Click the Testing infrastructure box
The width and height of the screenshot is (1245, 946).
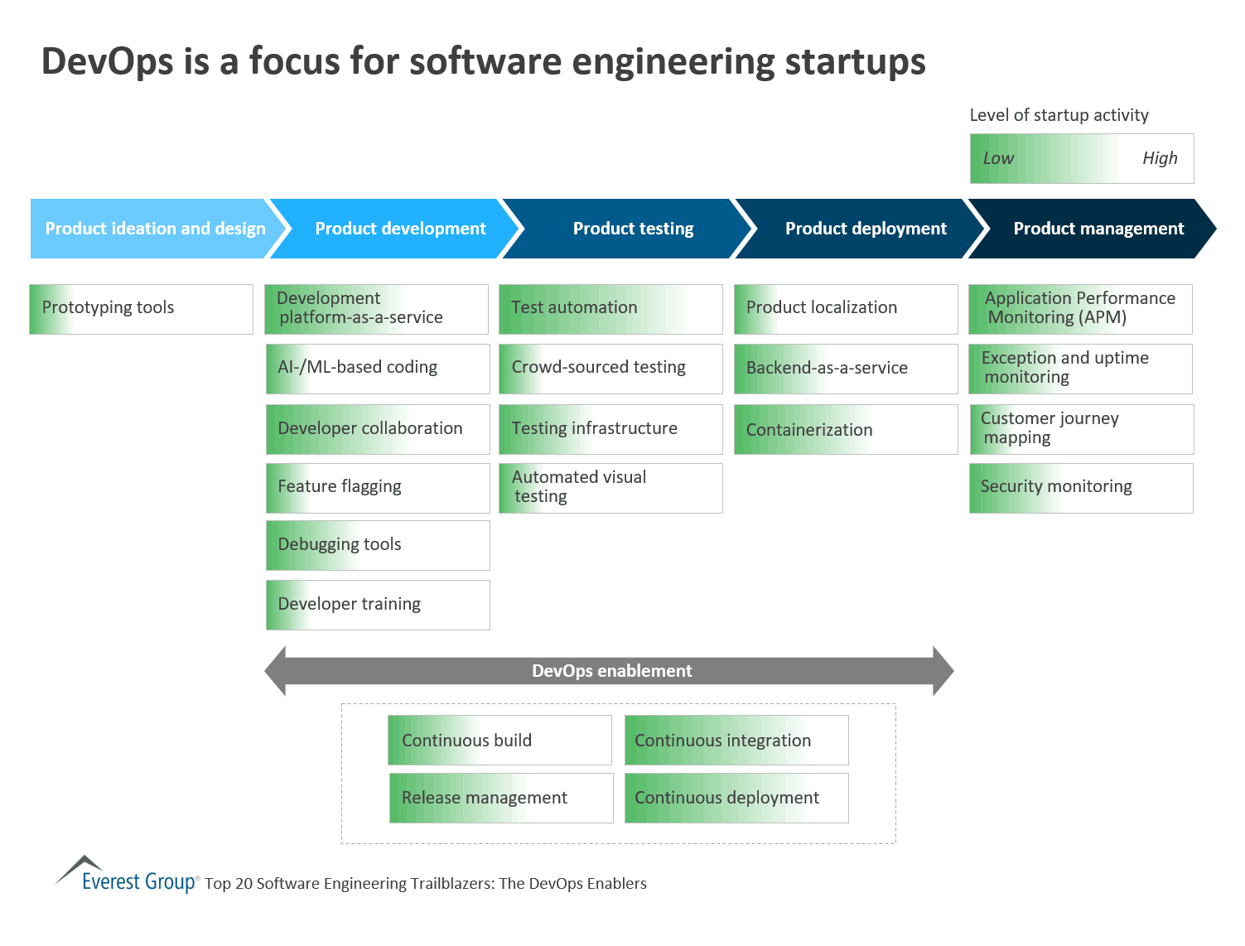coord(610,429)
